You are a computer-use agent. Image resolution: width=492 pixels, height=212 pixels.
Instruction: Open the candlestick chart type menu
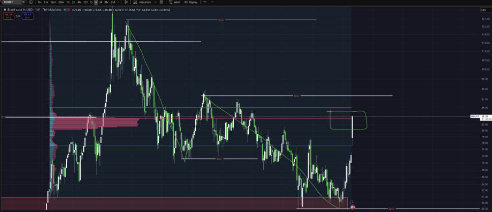[x=126, y=2]
